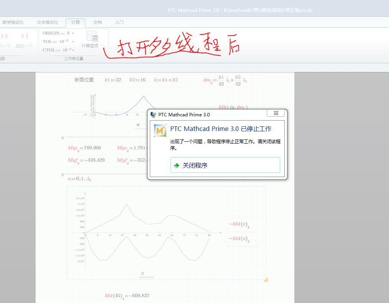Click the green arrow icon beside 关闭程序
The height and width of the screenshot is (303, 389).
click(x=176, y=166)
